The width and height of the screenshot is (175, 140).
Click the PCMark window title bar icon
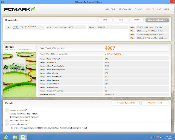tap(2, 2)
